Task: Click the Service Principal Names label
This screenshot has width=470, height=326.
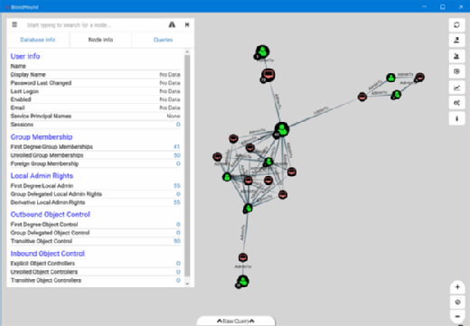Action: pyautogui.click(x=41, y=116)
